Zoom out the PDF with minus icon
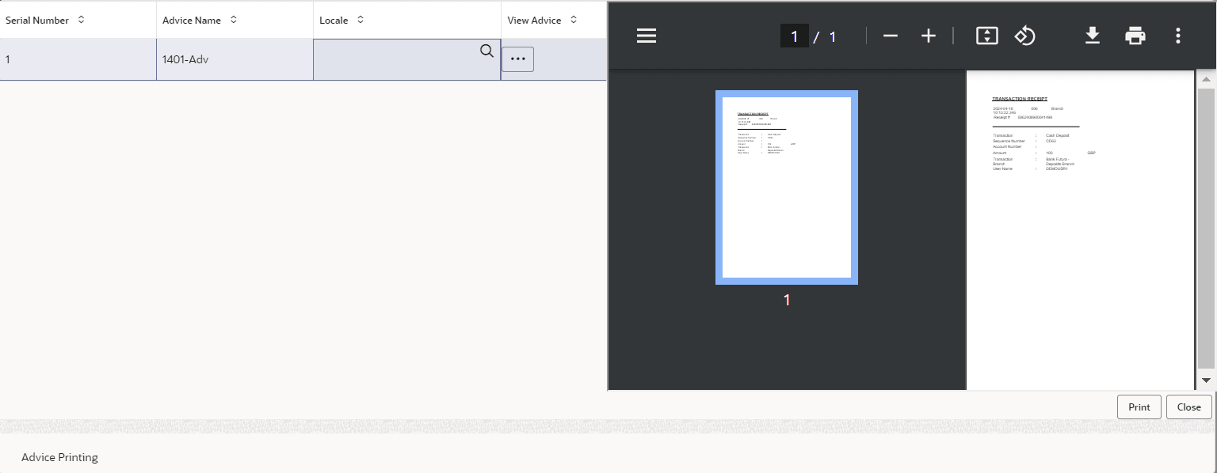Screen dimensions: 1217x473 click(x=891, y=36)
